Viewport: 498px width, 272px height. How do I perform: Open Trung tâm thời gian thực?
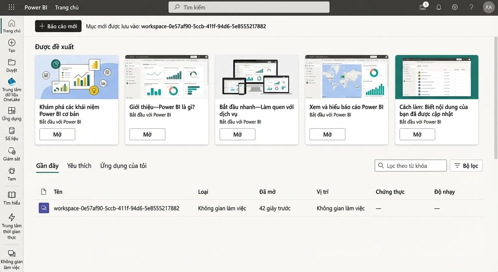click(x=12, y=226)
